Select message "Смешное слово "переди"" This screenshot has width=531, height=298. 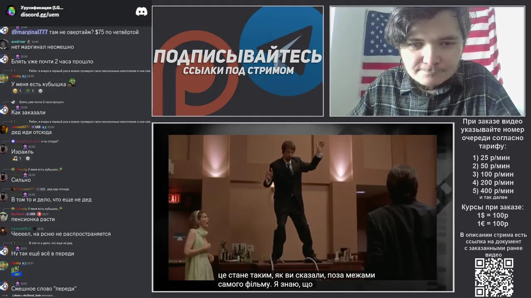(x=44, y=288)
